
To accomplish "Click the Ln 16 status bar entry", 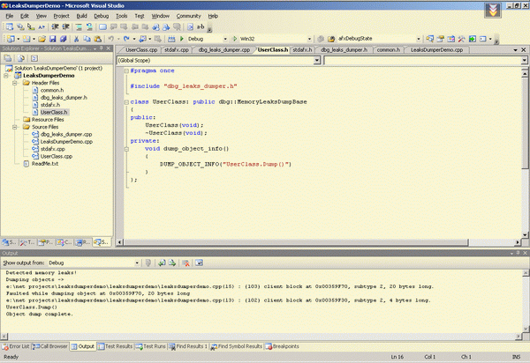I will 397,357.
